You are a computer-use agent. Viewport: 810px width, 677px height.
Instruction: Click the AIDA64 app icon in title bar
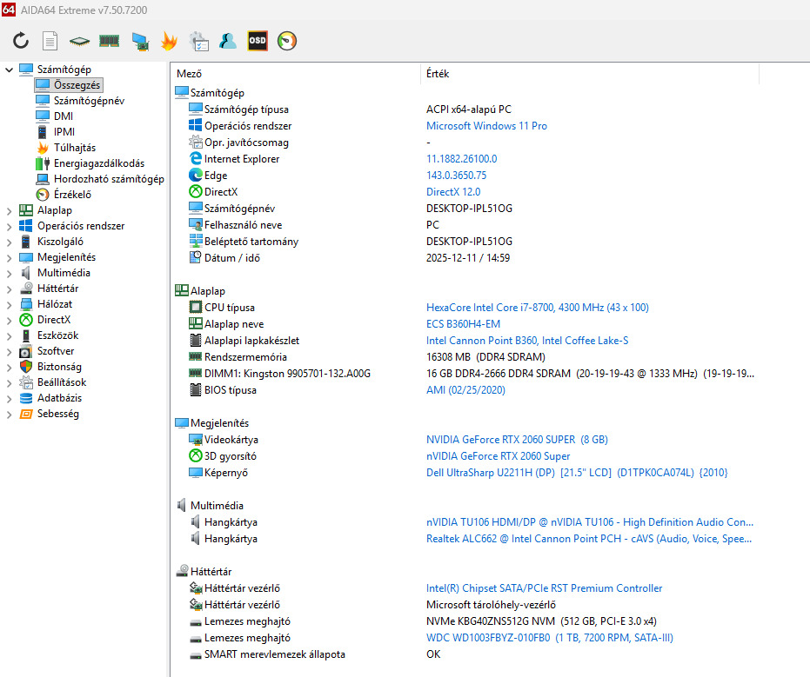click(9, 10)
